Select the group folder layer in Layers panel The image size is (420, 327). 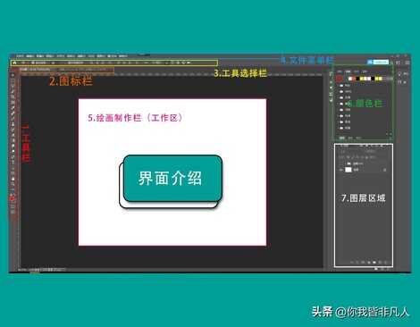364,163
